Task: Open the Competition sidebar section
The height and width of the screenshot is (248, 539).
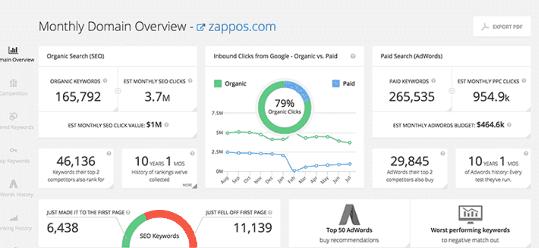Action: coord(14,88)
